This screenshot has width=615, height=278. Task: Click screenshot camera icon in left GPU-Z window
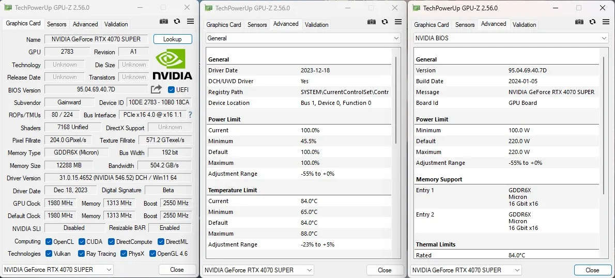click(164, 22)
